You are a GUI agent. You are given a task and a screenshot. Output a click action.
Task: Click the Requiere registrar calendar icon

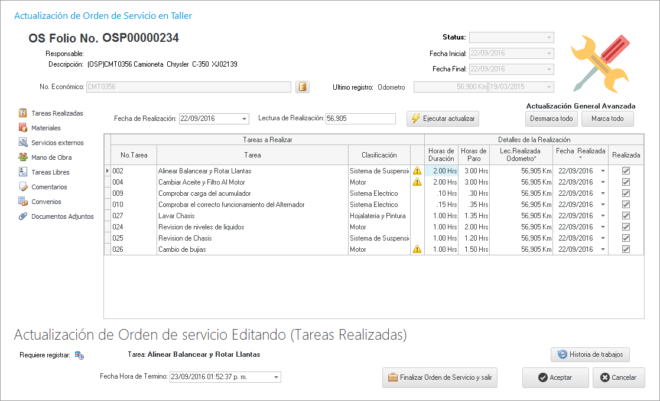79,355
